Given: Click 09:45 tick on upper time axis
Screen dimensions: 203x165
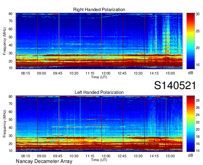Looking at the screenshot, I should (58, 73).
